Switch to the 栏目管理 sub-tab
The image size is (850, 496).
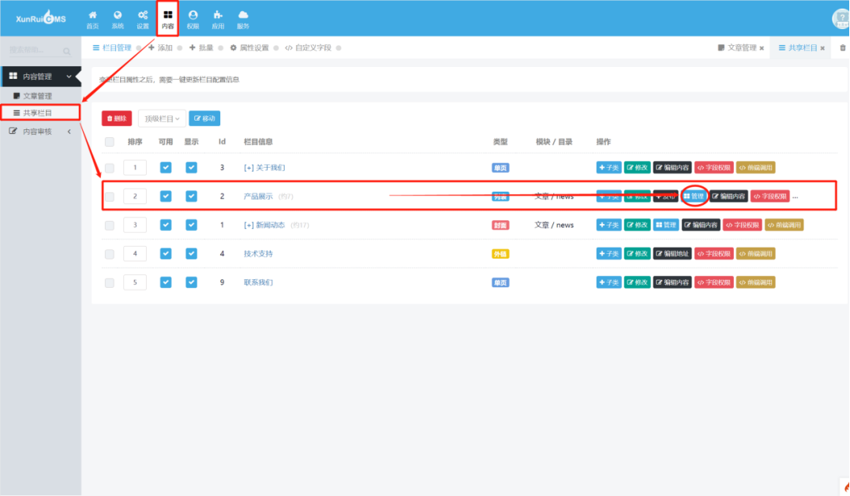coord(112,47)
